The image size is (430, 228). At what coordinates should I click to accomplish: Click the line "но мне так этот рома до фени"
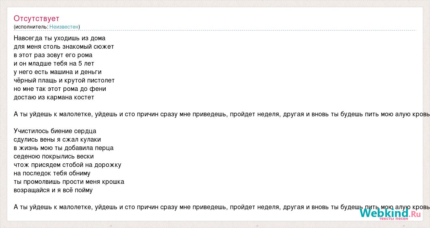tap(60, 89)
